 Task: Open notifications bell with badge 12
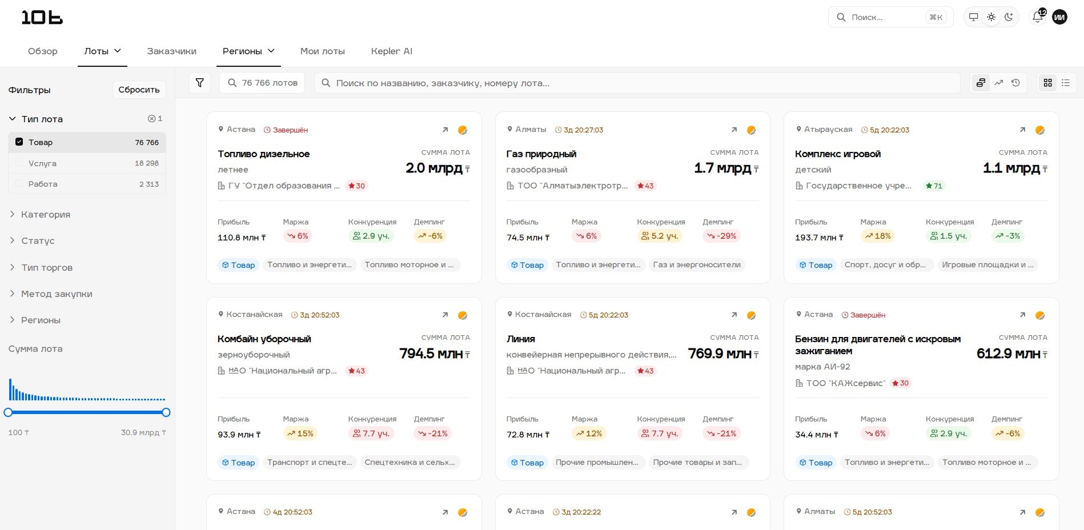(x=1038, y=17)
